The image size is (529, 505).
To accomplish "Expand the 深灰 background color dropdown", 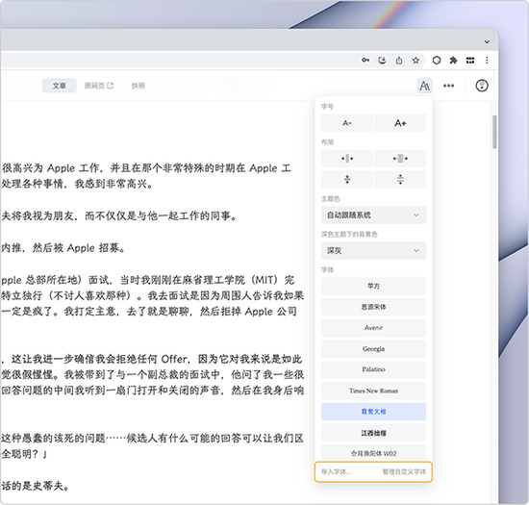I will coord(373,250).
